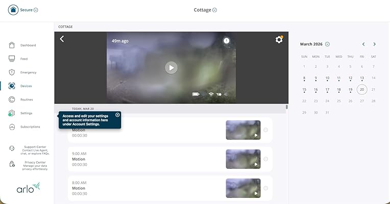The image size is (390, 204).
Task: Go to next month in calendar
Action: [x=375, y=44]
